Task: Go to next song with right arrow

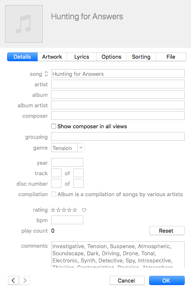Action: pyautogui.click(x=25, y=280)
